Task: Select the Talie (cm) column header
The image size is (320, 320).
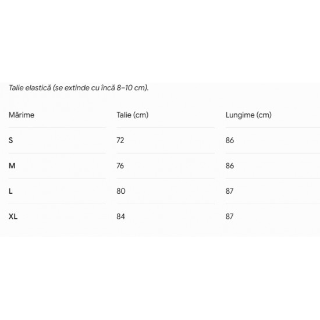Action: pyautogui.click(x=133, y=115)
